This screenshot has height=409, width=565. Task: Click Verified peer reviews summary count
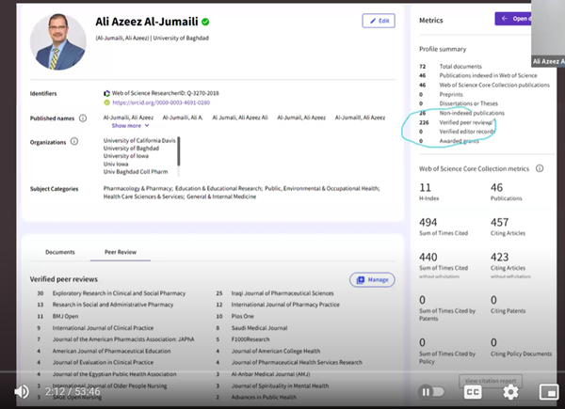424,122
